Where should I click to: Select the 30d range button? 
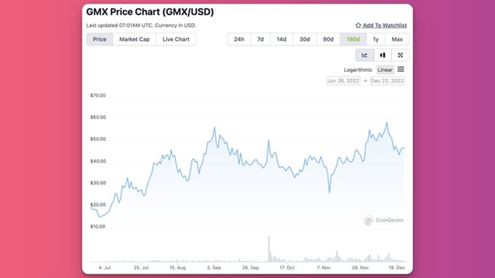pyautogui.click(x=304, y=39)
